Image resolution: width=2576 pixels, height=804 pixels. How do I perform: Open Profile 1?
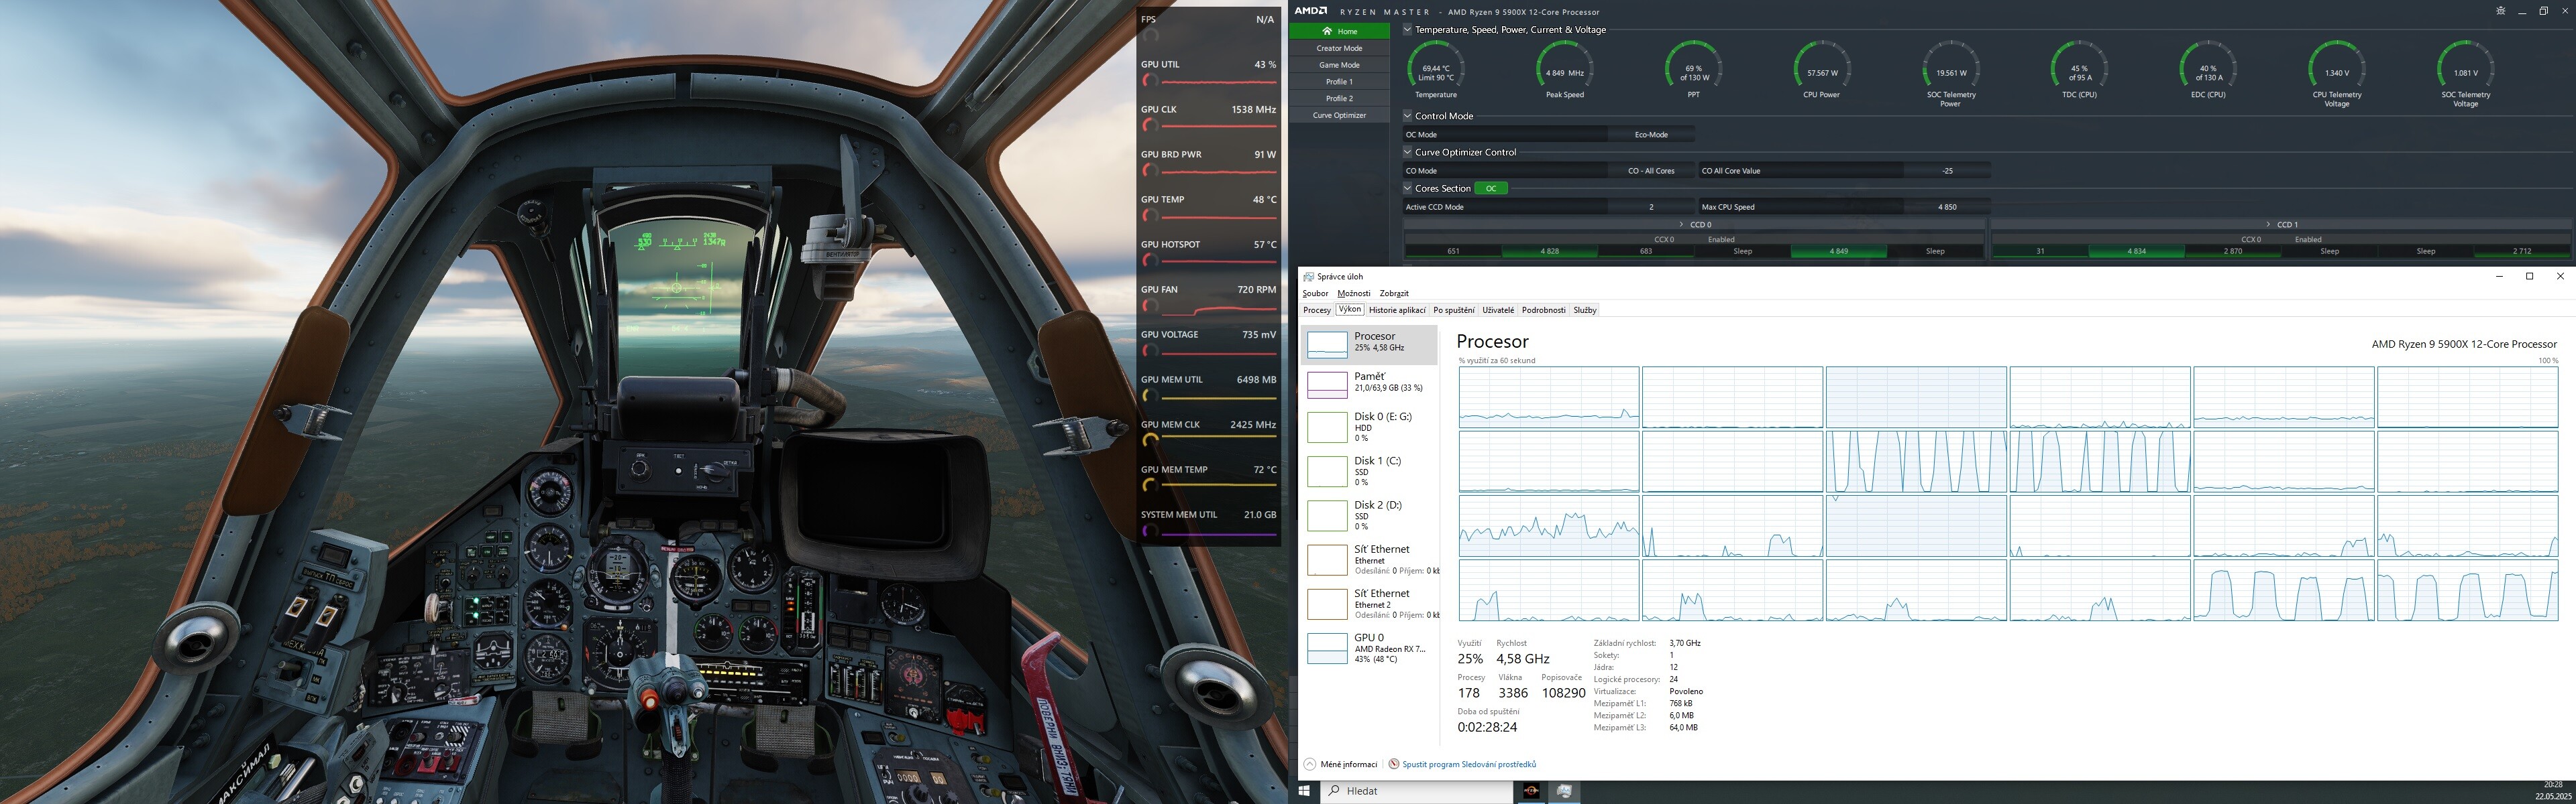pos(1339,82)
